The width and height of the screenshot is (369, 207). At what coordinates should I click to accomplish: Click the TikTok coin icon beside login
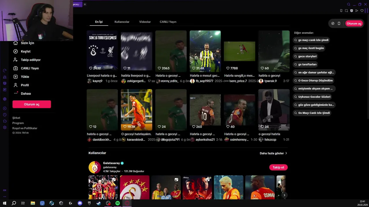[333, 24]
